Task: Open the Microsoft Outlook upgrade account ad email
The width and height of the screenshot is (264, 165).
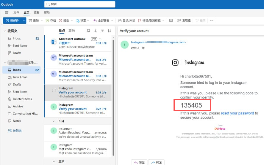Action: point(78,43)
